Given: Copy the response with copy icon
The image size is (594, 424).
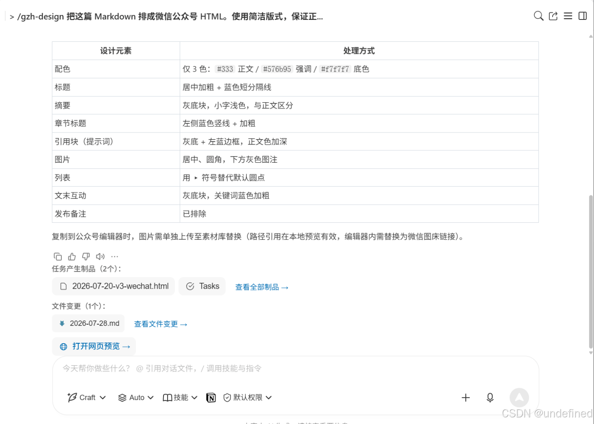Looking at the screenshot, I should click(x=58, y=257).
